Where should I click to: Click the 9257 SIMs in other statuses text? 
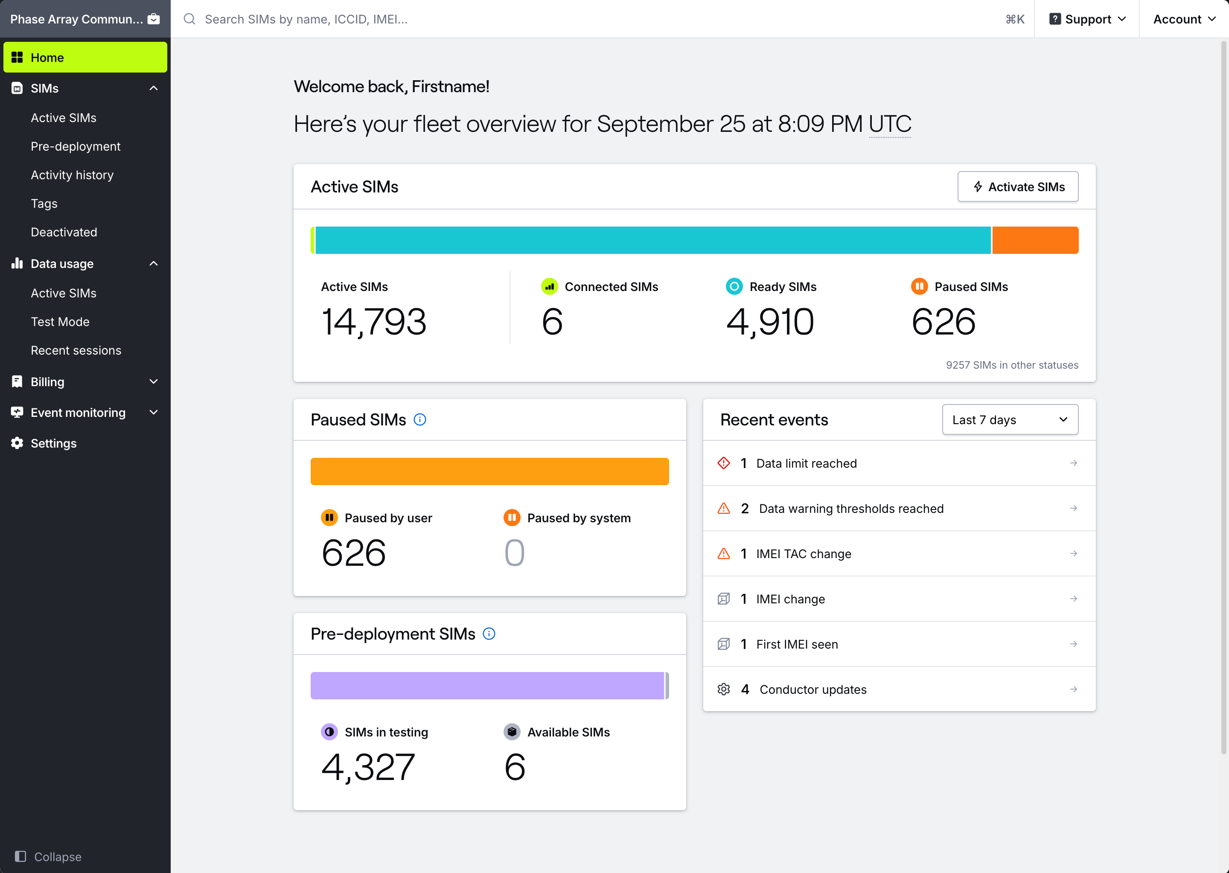(x=1012, y=365)
